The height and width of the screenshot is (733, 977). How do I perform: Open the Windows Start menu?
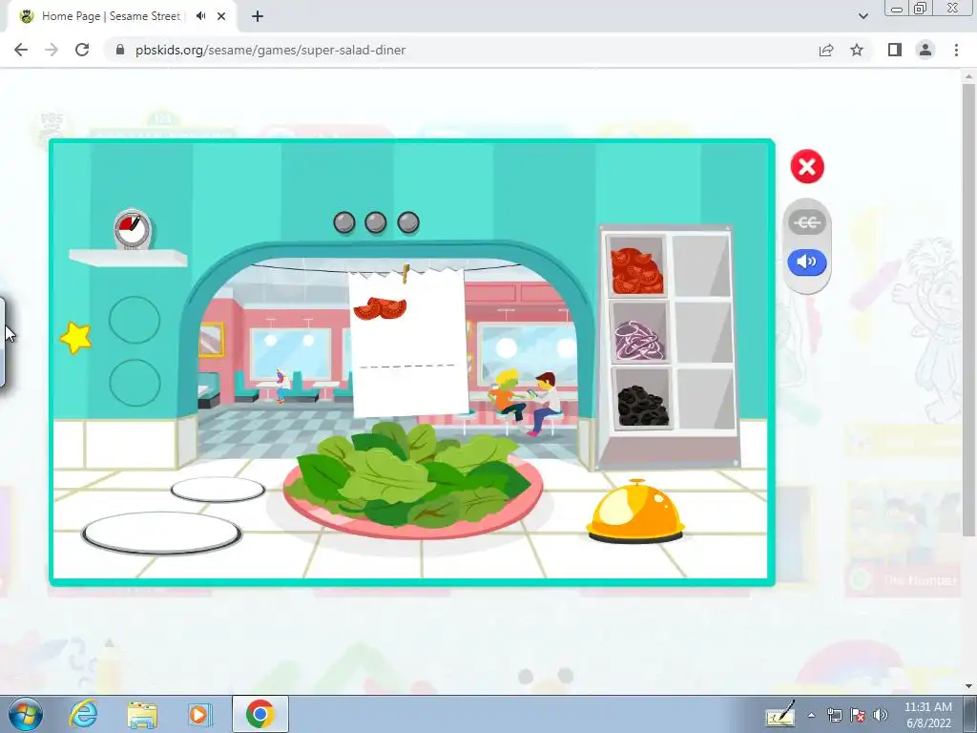click(25, 714)
